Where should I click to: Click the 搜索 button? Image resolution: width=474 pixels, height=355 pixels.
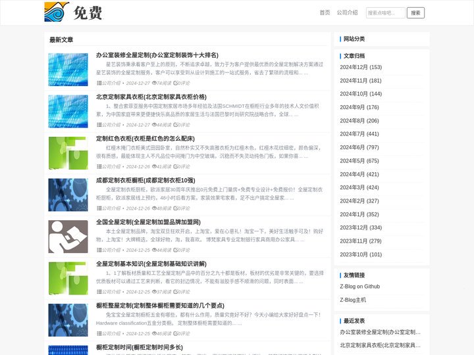[415, 12]
